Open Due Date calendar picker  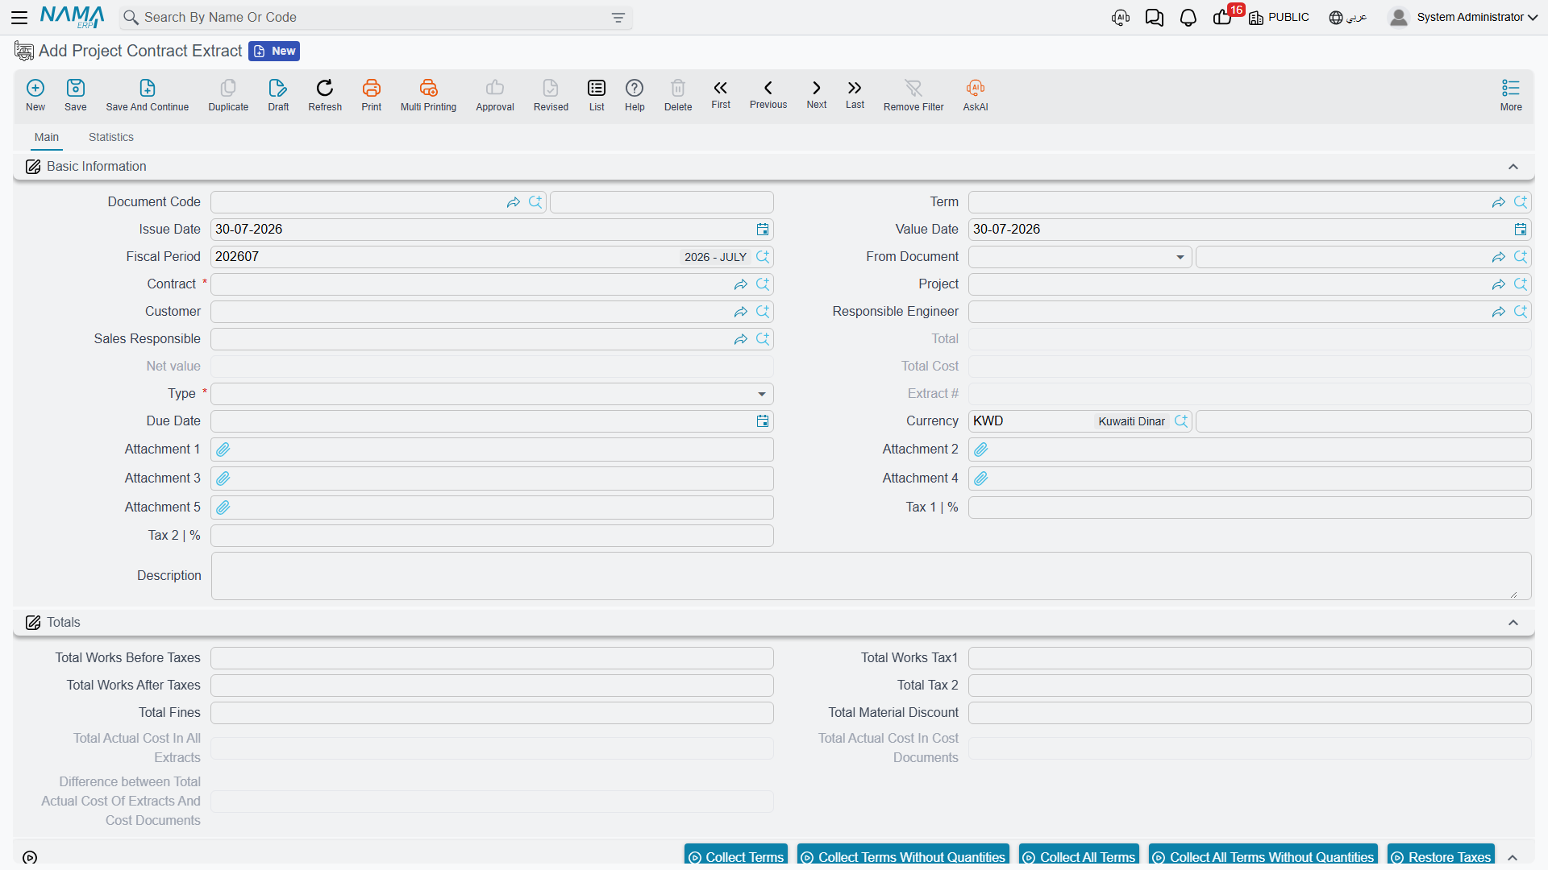click(763, 421)
